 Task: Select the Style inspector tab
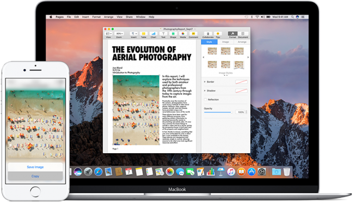[x=209, y=42]
